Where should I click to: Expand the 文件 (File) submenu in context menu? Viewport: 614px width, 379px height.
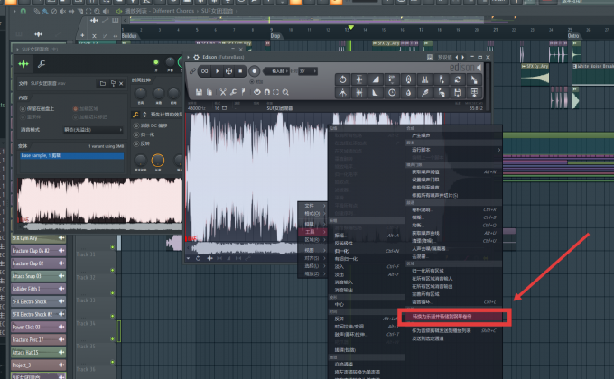coord(312,206)
